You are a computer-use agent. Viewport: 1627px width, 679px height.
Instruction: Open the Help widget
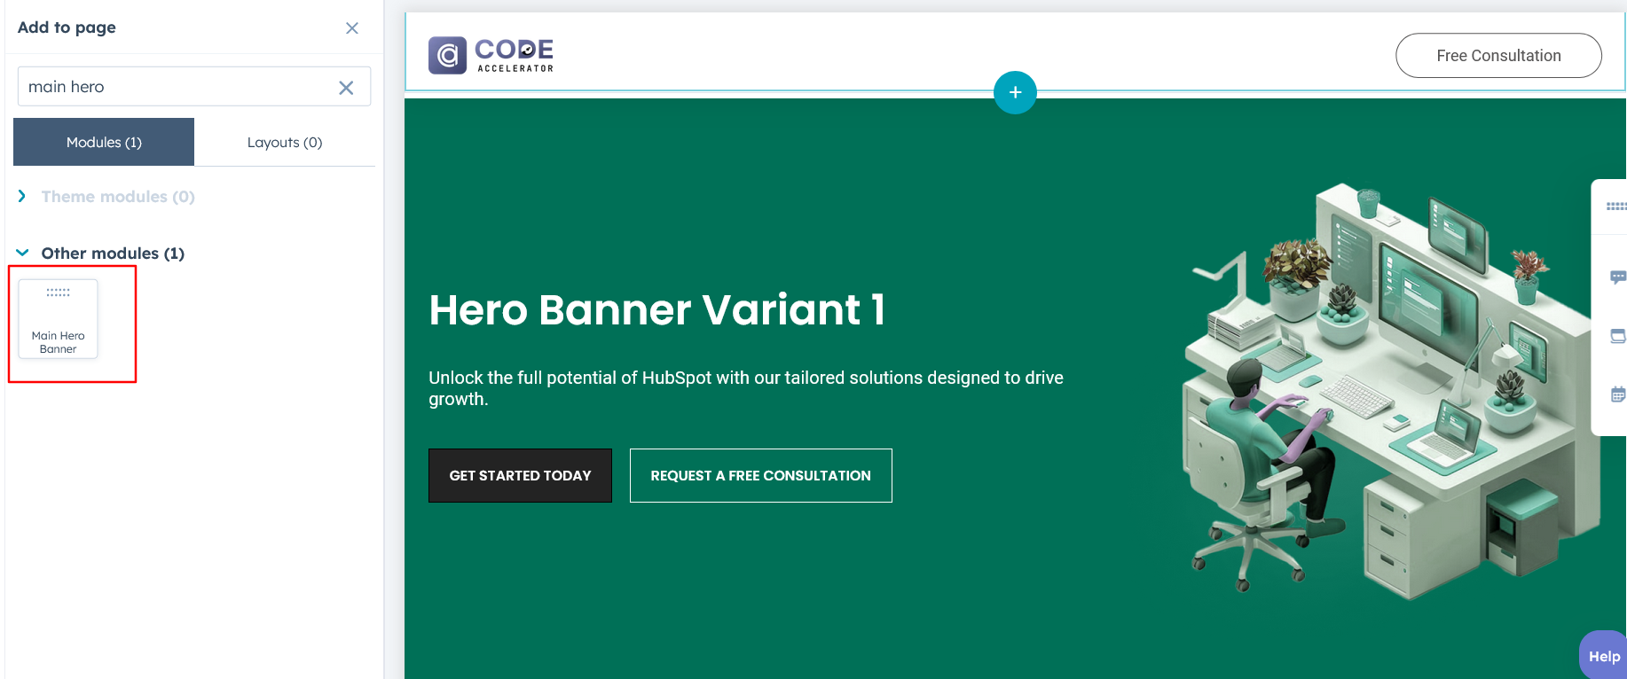(x=1603, y=656)
